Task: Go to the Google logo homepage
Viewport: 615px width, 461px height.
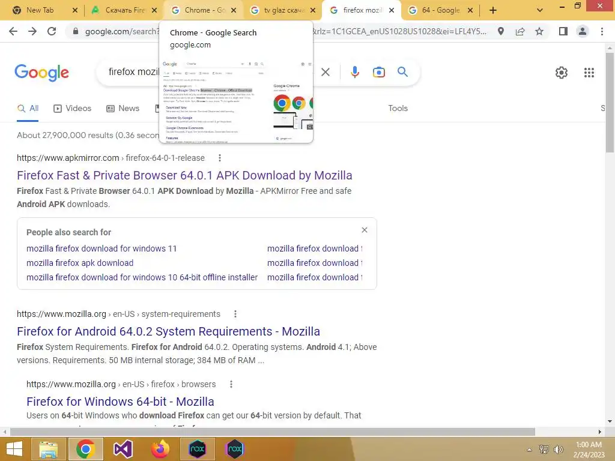Action: pyautogui.click(x=41, y=73)
